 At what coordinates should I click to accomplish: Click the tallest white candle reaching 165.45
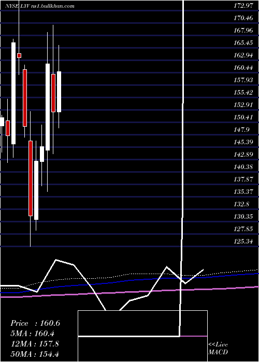13,93
